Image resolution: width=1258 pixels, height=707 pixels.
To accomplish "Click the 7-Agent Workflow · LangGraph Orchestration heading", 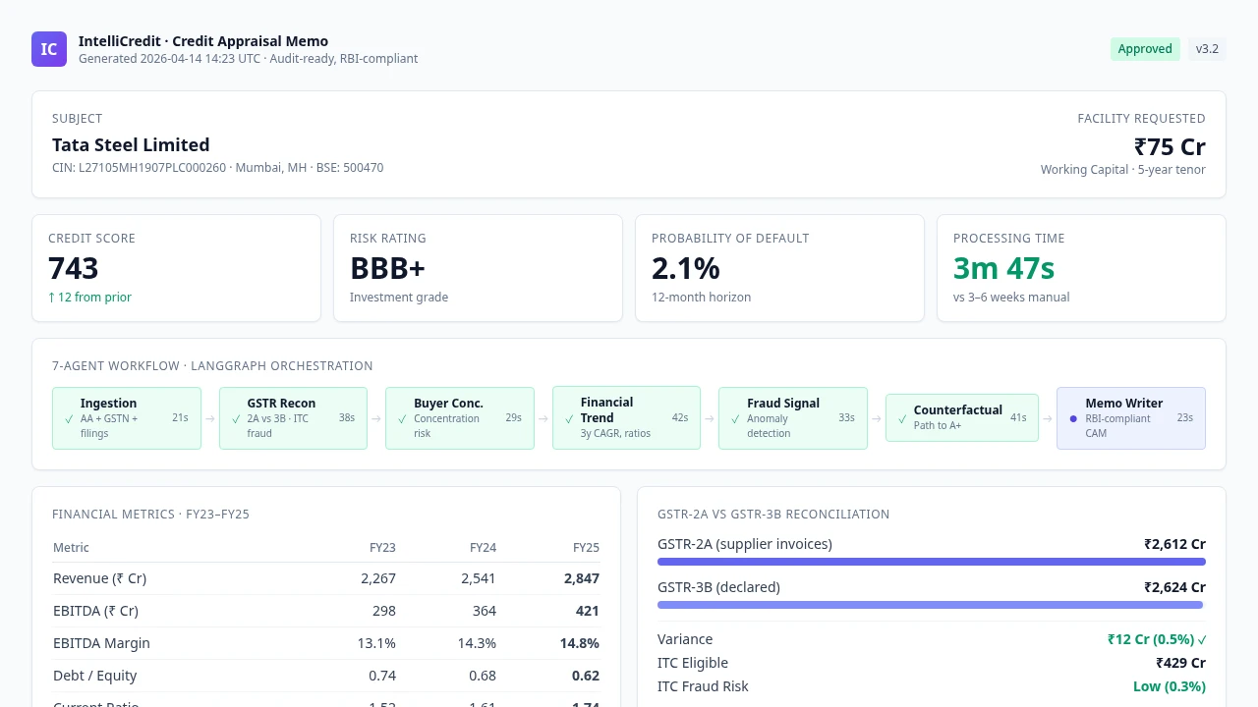I will (212, 366).
